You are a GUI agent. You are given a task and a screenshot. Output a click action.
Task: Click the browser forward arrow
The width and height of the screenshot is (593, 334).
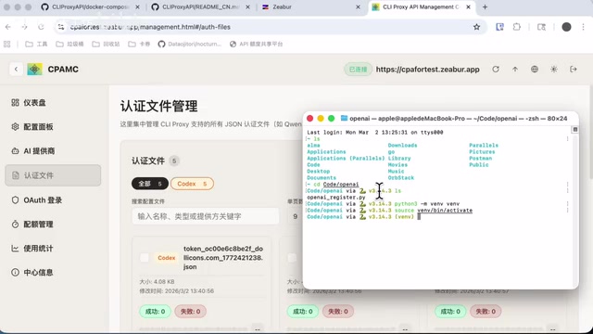[x=25, y=27]
